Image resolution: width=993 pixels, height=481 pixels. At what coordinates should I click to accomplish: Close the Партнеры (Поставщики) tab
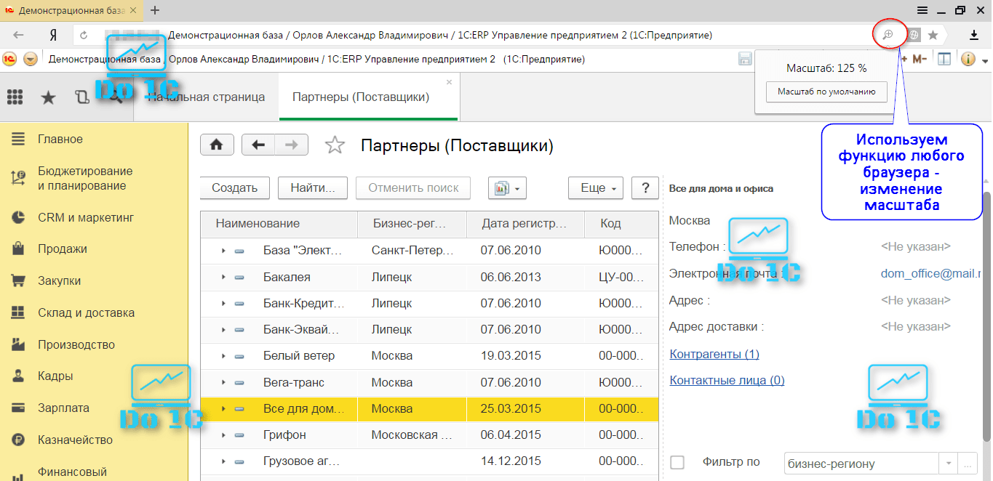pyautogui.click(x=449, y=82)
